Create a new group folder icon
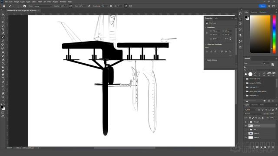 (265, 147)
